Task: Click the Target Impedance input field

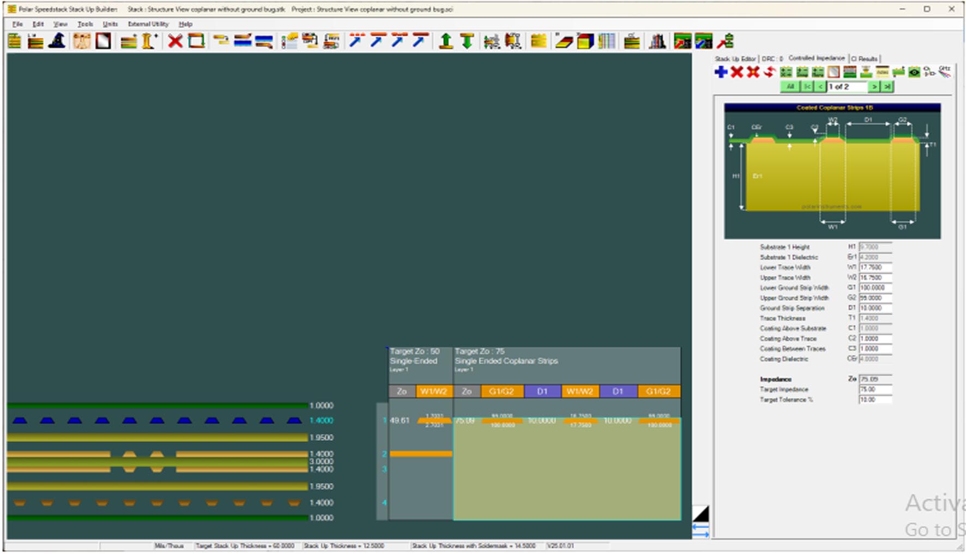Action: coord(875,389)
